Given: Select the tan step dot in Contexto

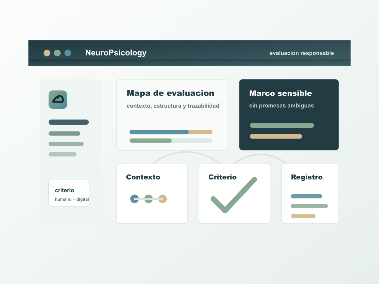Looking at the screenshot, I should (x=162, y=199).
